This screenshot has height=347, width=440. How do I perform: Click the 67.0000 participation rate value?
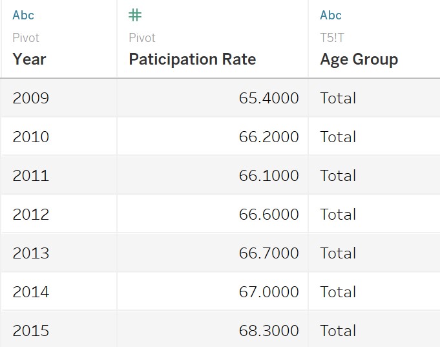tap(269, 292)
